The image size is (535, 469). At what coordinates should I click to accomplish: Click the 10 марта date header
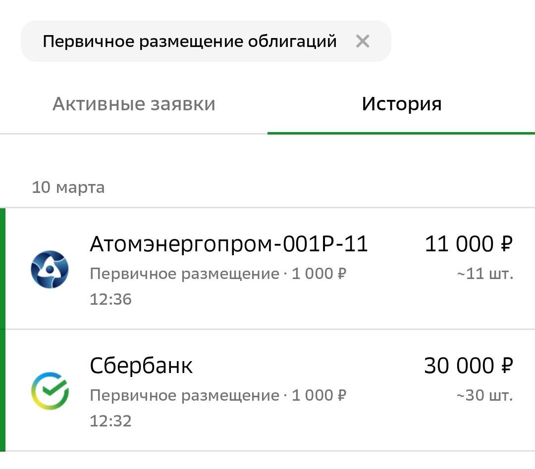tap(68, 188)
